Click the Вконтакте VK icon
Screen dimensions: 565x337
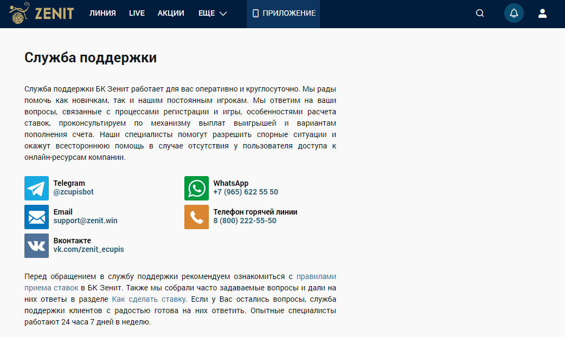pyautogui.click(x=36, y=246)
